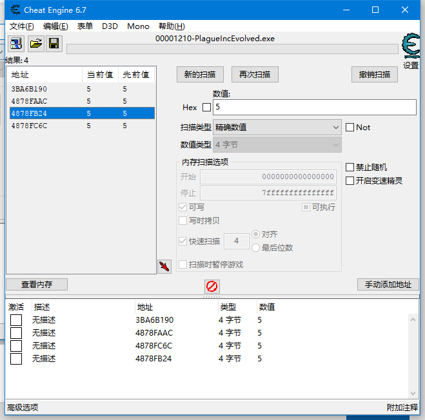
Task: Click 描述 column header in address table
Action: pyautogui.click(x=83, y=307)
